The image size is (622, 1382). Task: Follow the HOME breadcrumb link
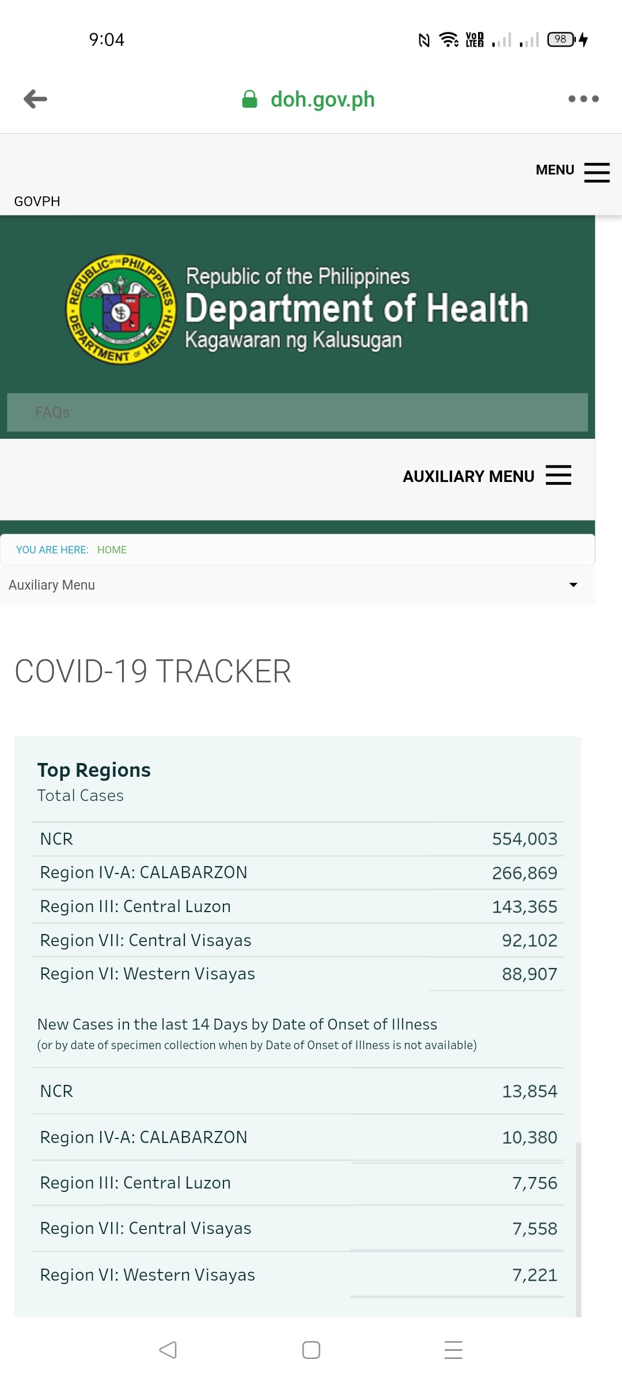[112, 550]
